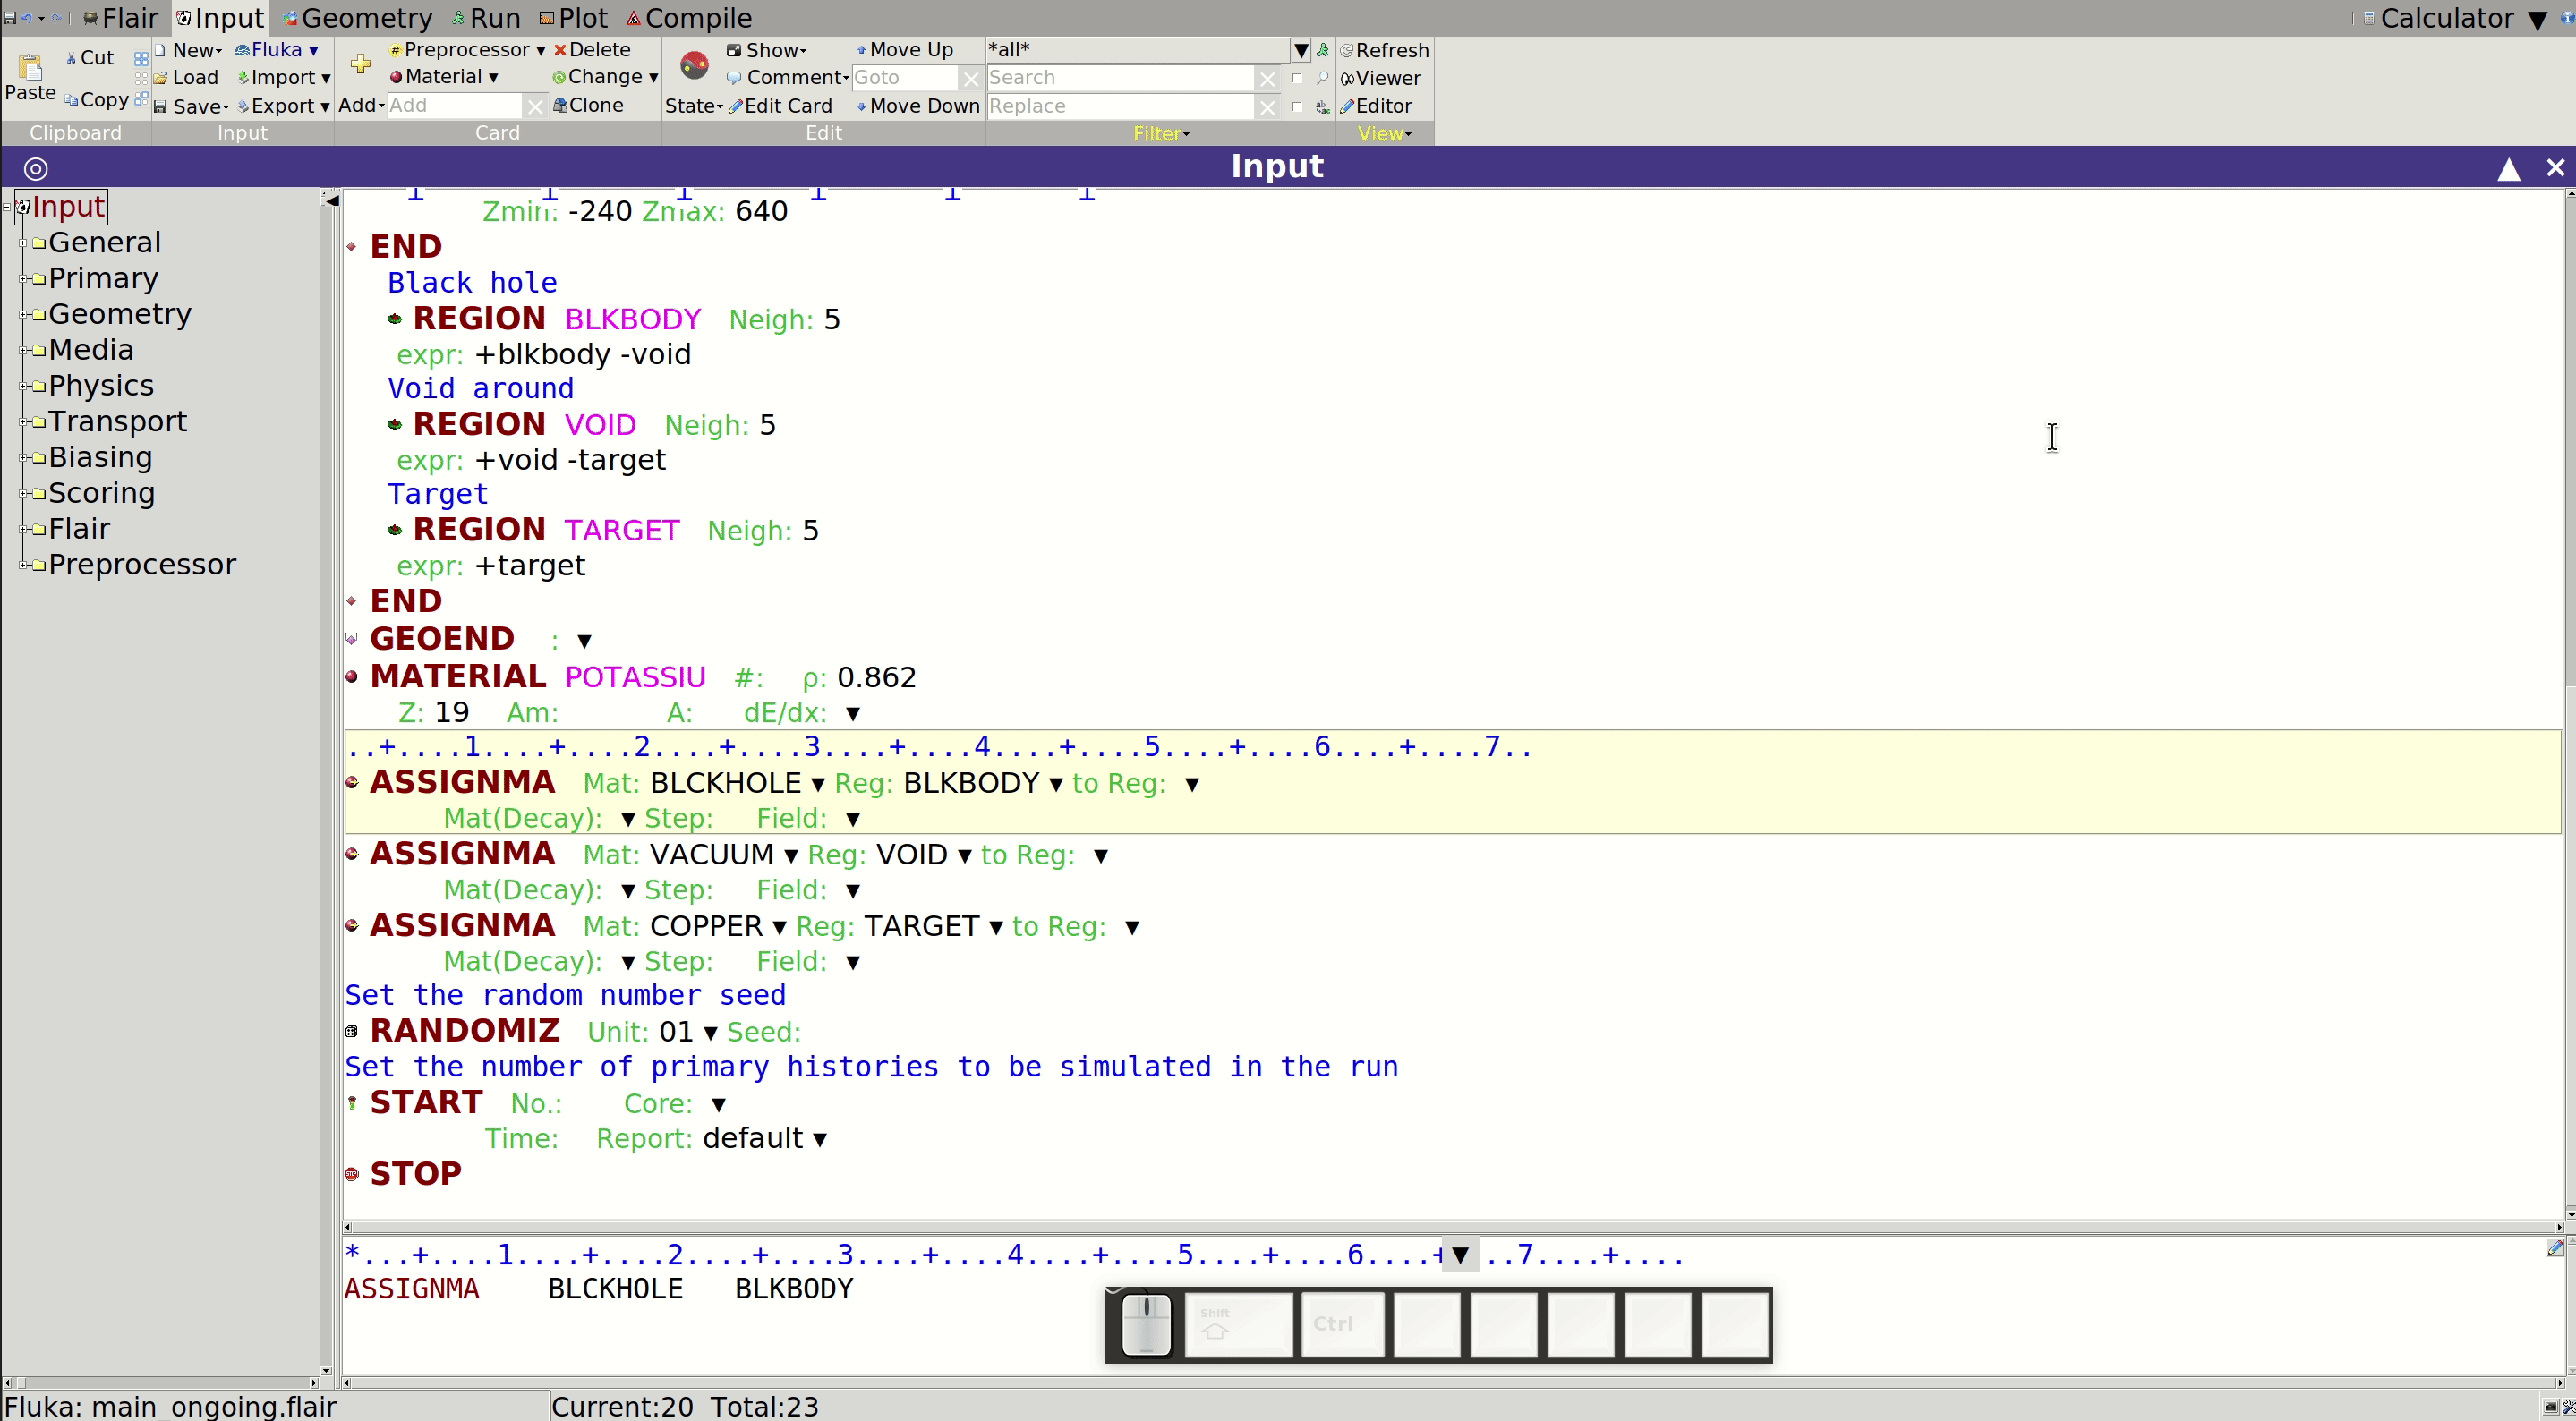
Task: Click into the Goto input field
Action: click(x=904, y=78)
